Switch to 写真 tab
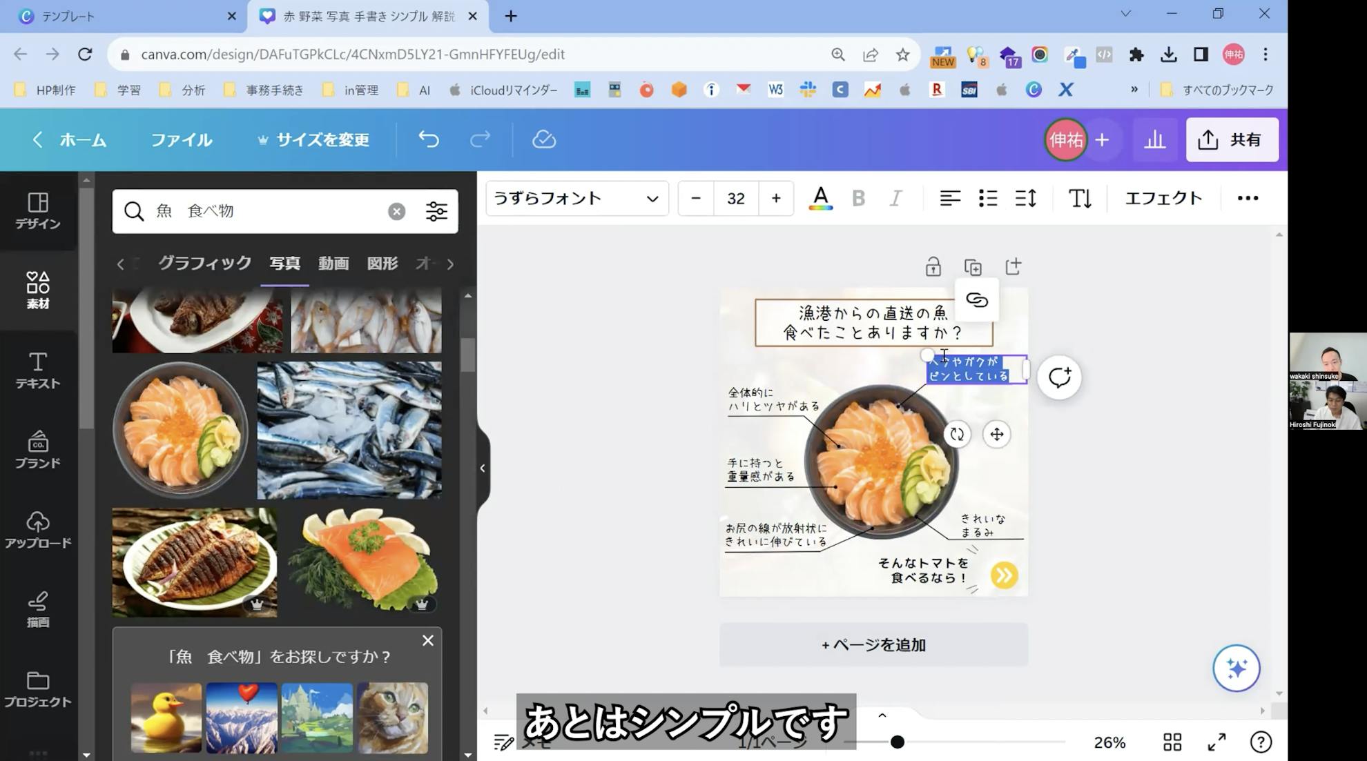Image resolution: width=1367 pixels, height=761 pixels. [x=284, y=264]
